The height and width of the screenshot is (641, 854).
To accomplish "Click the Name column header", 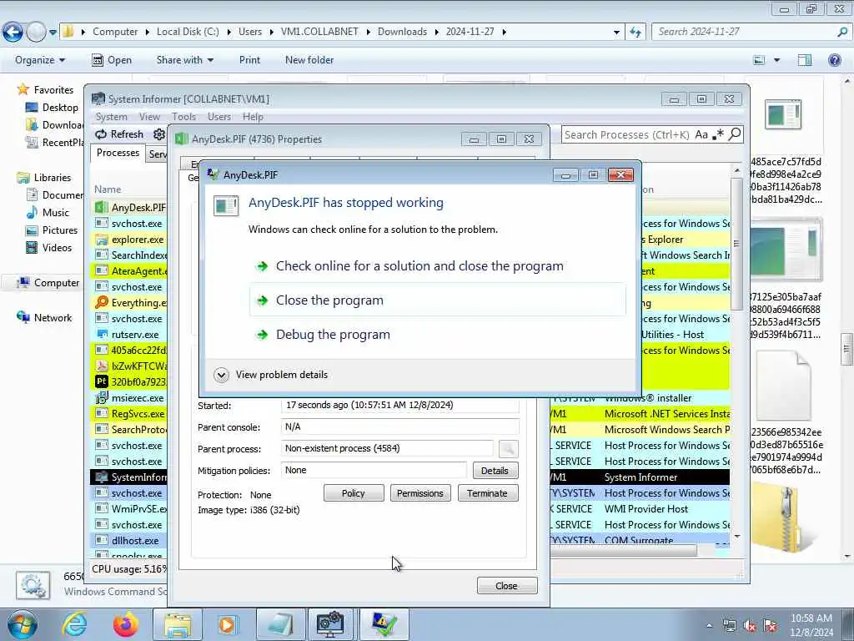I will click(108, 189).
